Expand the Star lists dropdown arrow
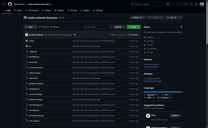Screen dimensions: 208x128 [x=180, y=17]
